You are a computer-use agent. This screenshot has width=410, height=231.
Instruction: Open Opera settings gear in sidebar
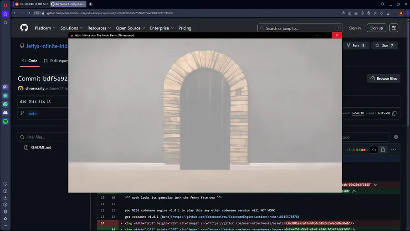click(x=5, y=211)
